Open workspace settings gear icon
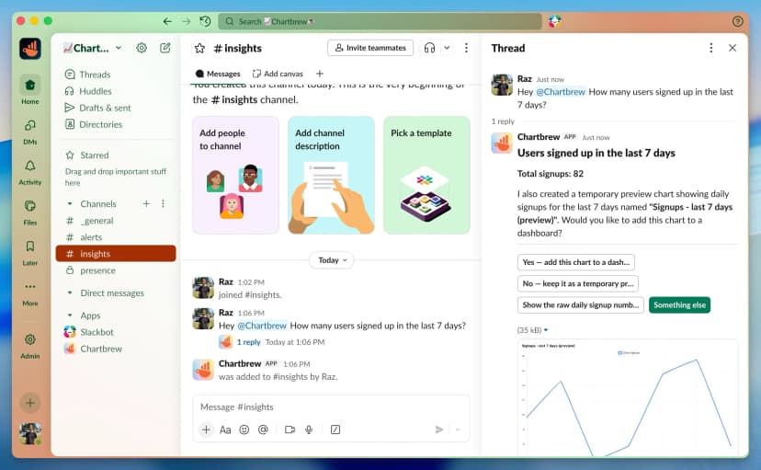Image resolution: width=761 pixels, height=470 pixels. pos(142,48)
